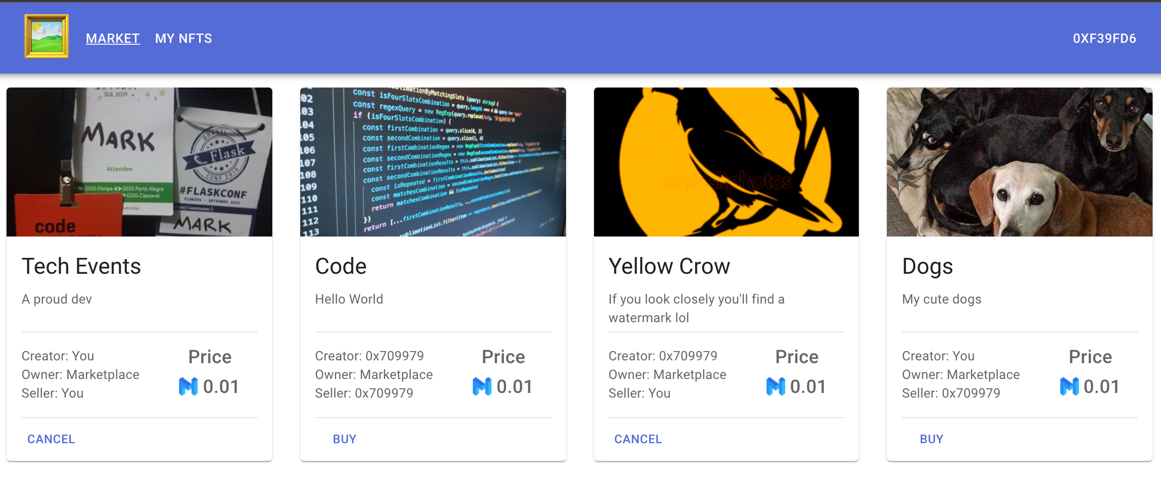
Task: Click the Code card's Hello World description
Action: [x=349, y=299]
